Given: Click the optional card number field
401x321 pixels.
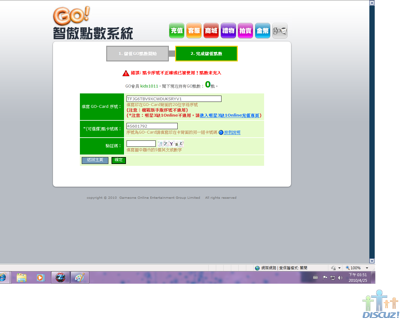Looking at the screenshot, I should (152, 126).
